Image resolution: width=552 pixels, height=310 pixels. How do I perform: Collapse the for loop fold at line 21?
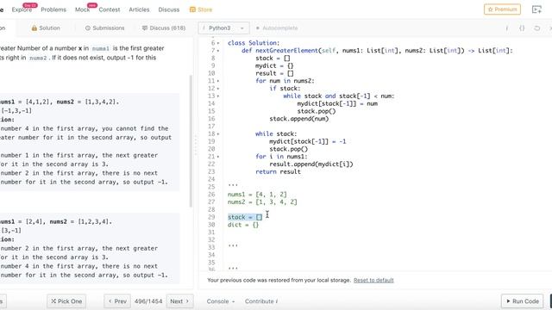pyautogui.click(x=218, y=157)
